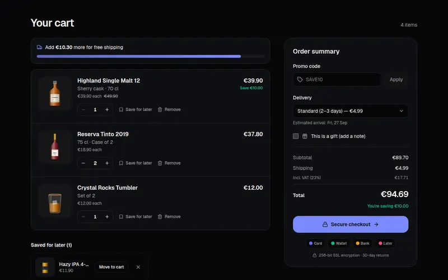This screenshot has height=280, width=448.
Task: Select the Card payment option
Action: pos(315,244)
